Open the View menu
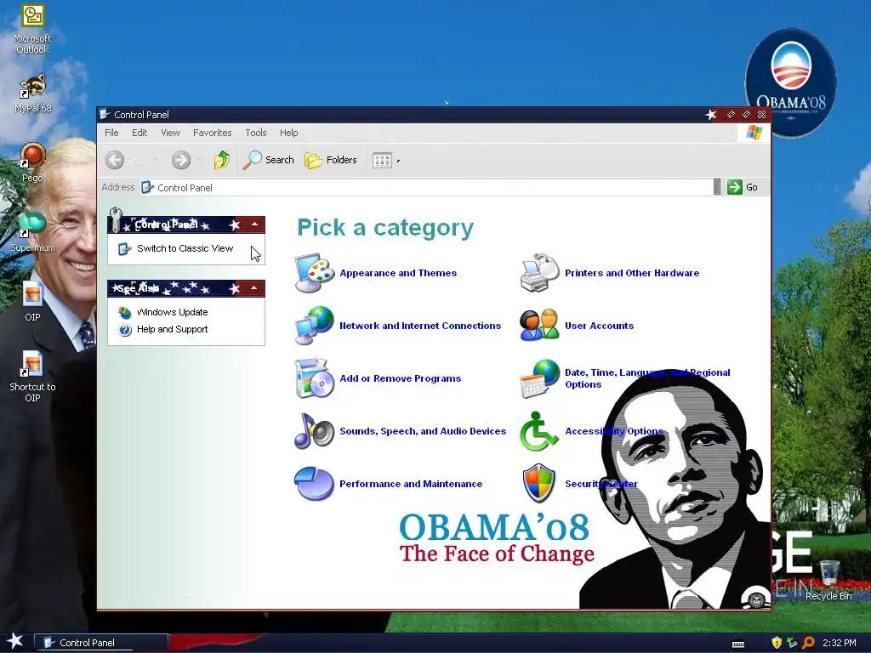Screen dimensions: 871x653 coord(170,133)
